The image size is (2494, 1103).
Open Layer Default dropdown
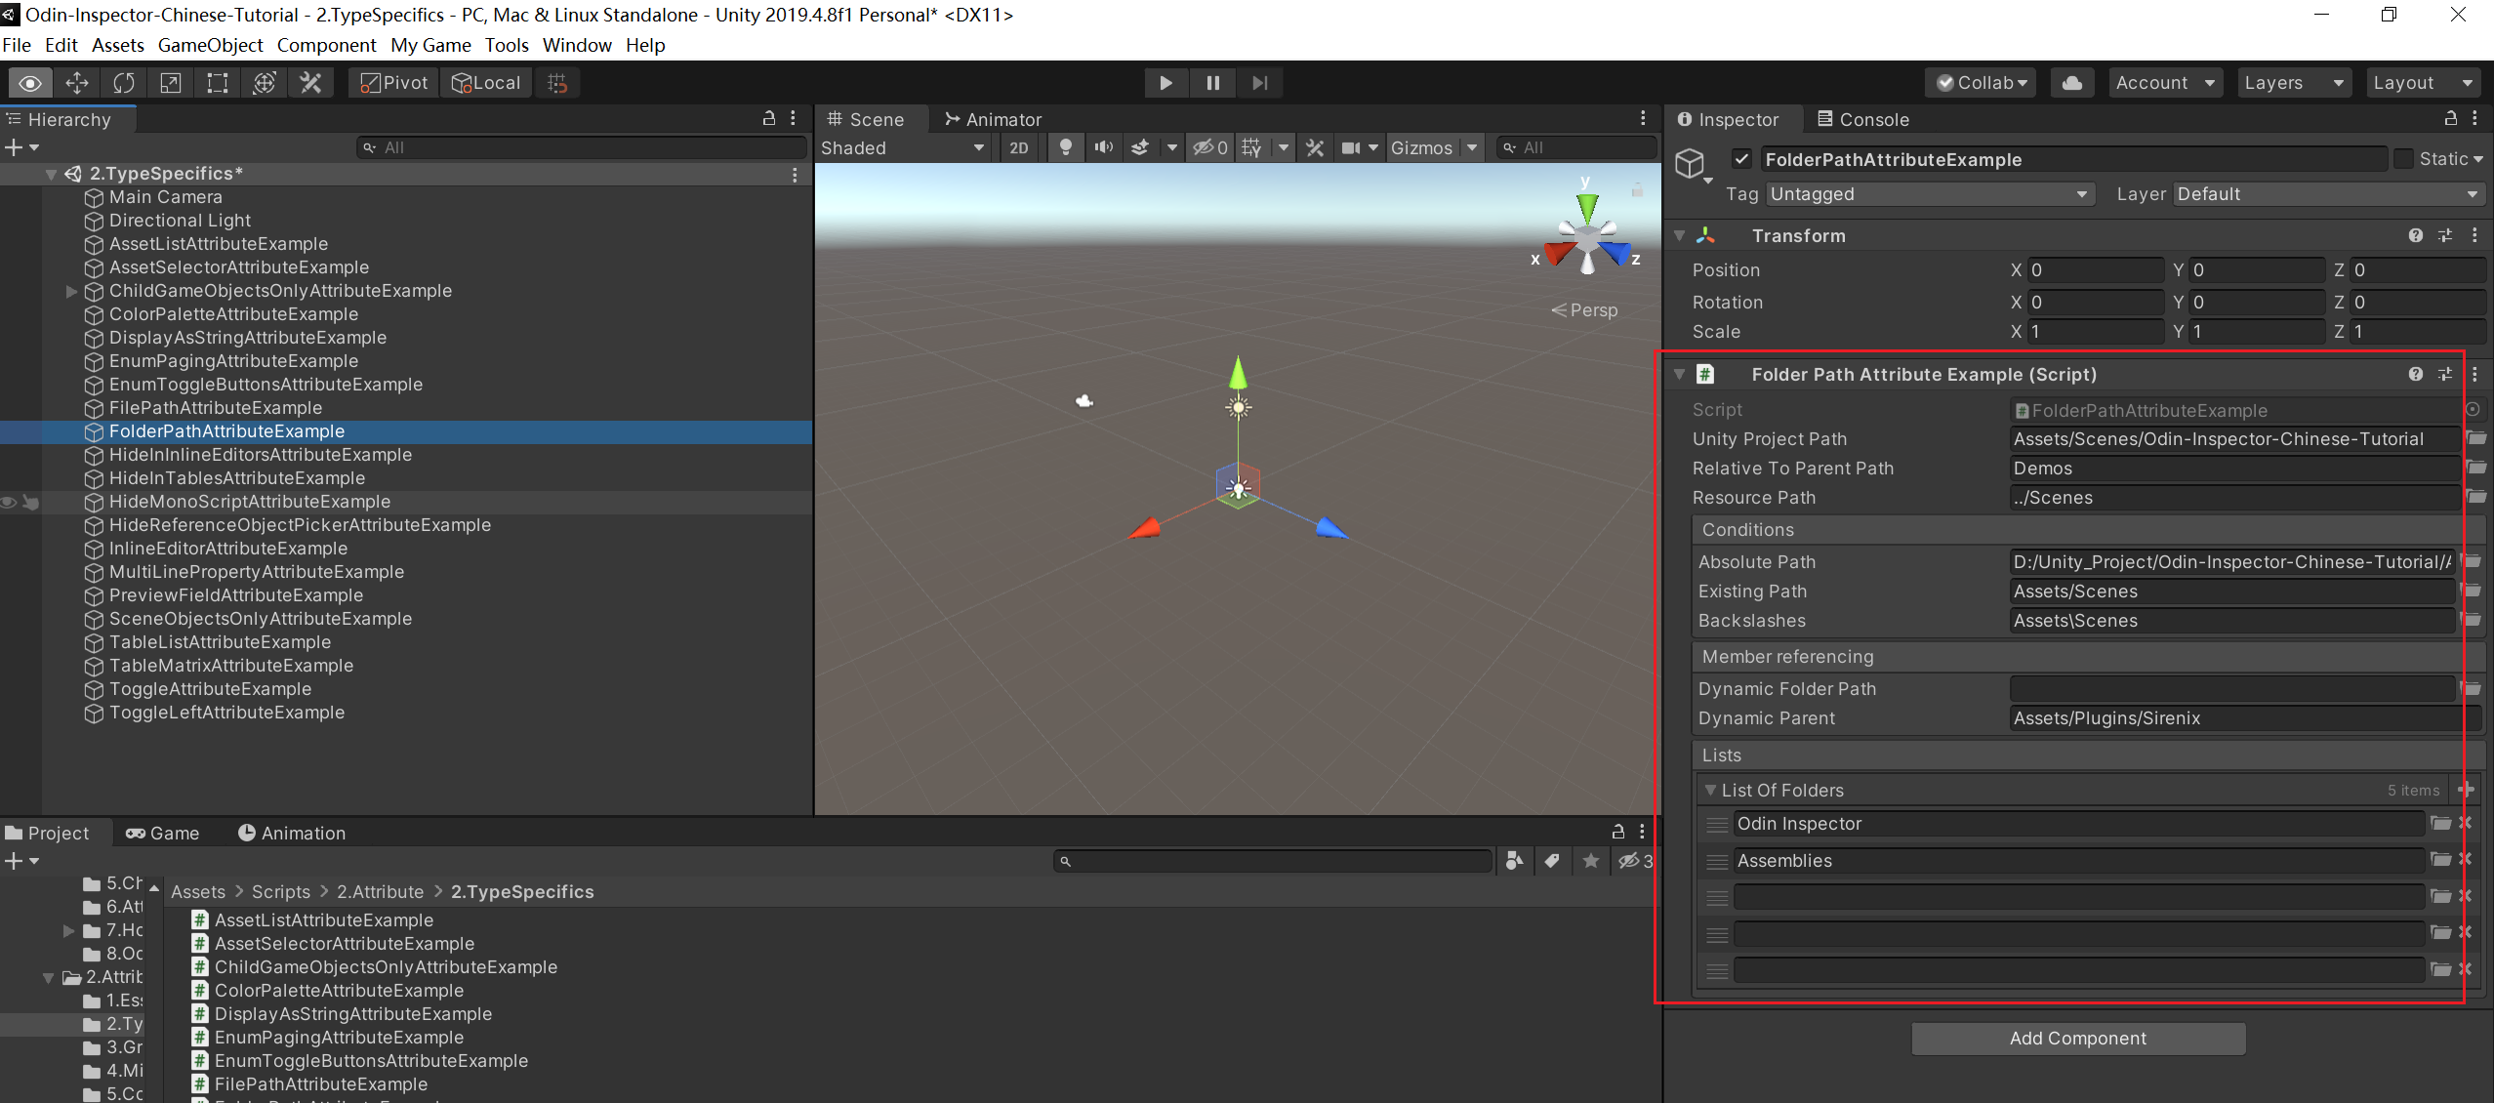coord(2328,194)
